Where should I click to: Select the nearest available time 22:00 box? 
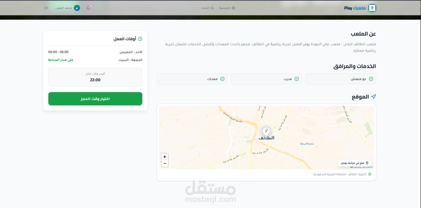click(95, 77)
